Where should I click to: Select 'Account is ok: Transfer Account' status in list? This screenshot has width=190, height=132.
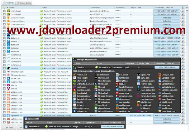(57, 68)
